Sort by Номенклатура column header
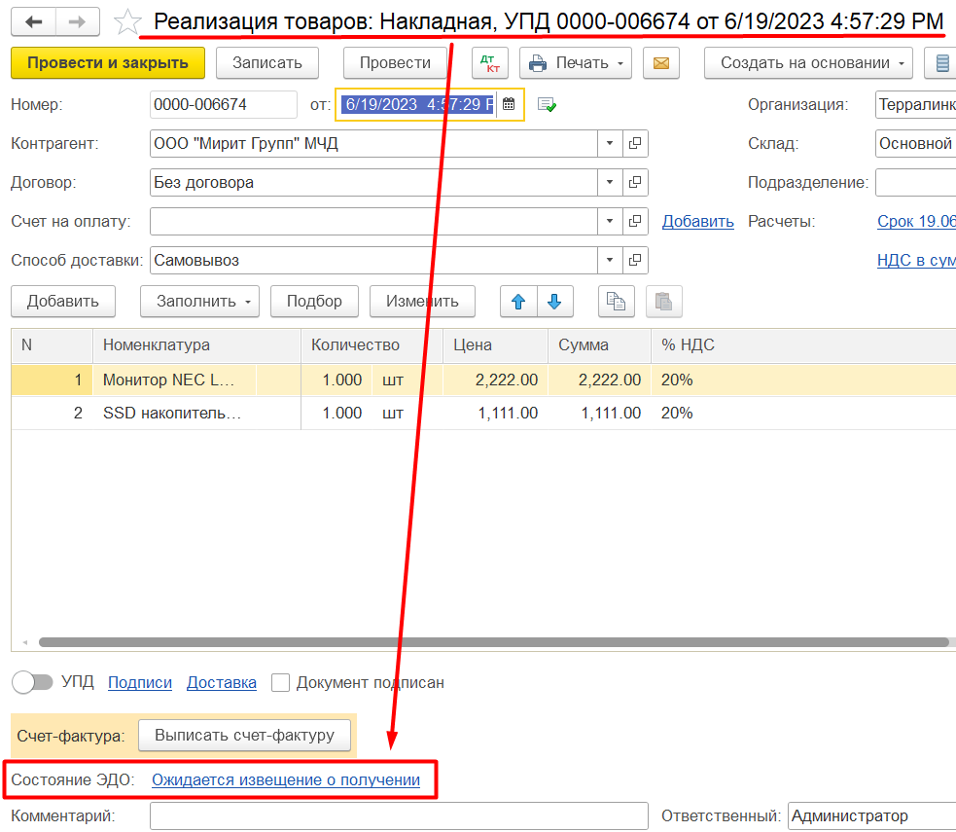The width and height of the screenshot is (956, 832). point(196,345)
